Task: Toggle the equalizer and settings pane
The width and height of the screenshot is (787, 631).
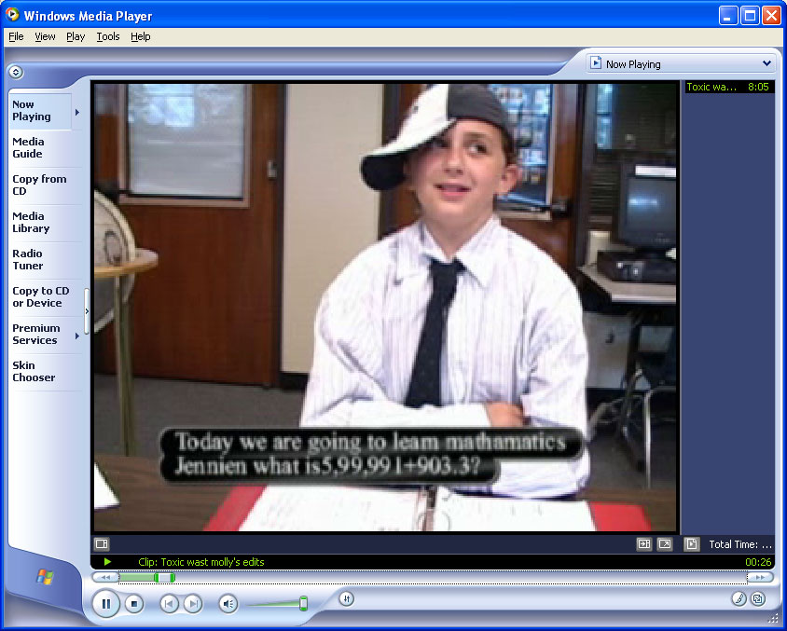Action: click(x=102, y=543)
